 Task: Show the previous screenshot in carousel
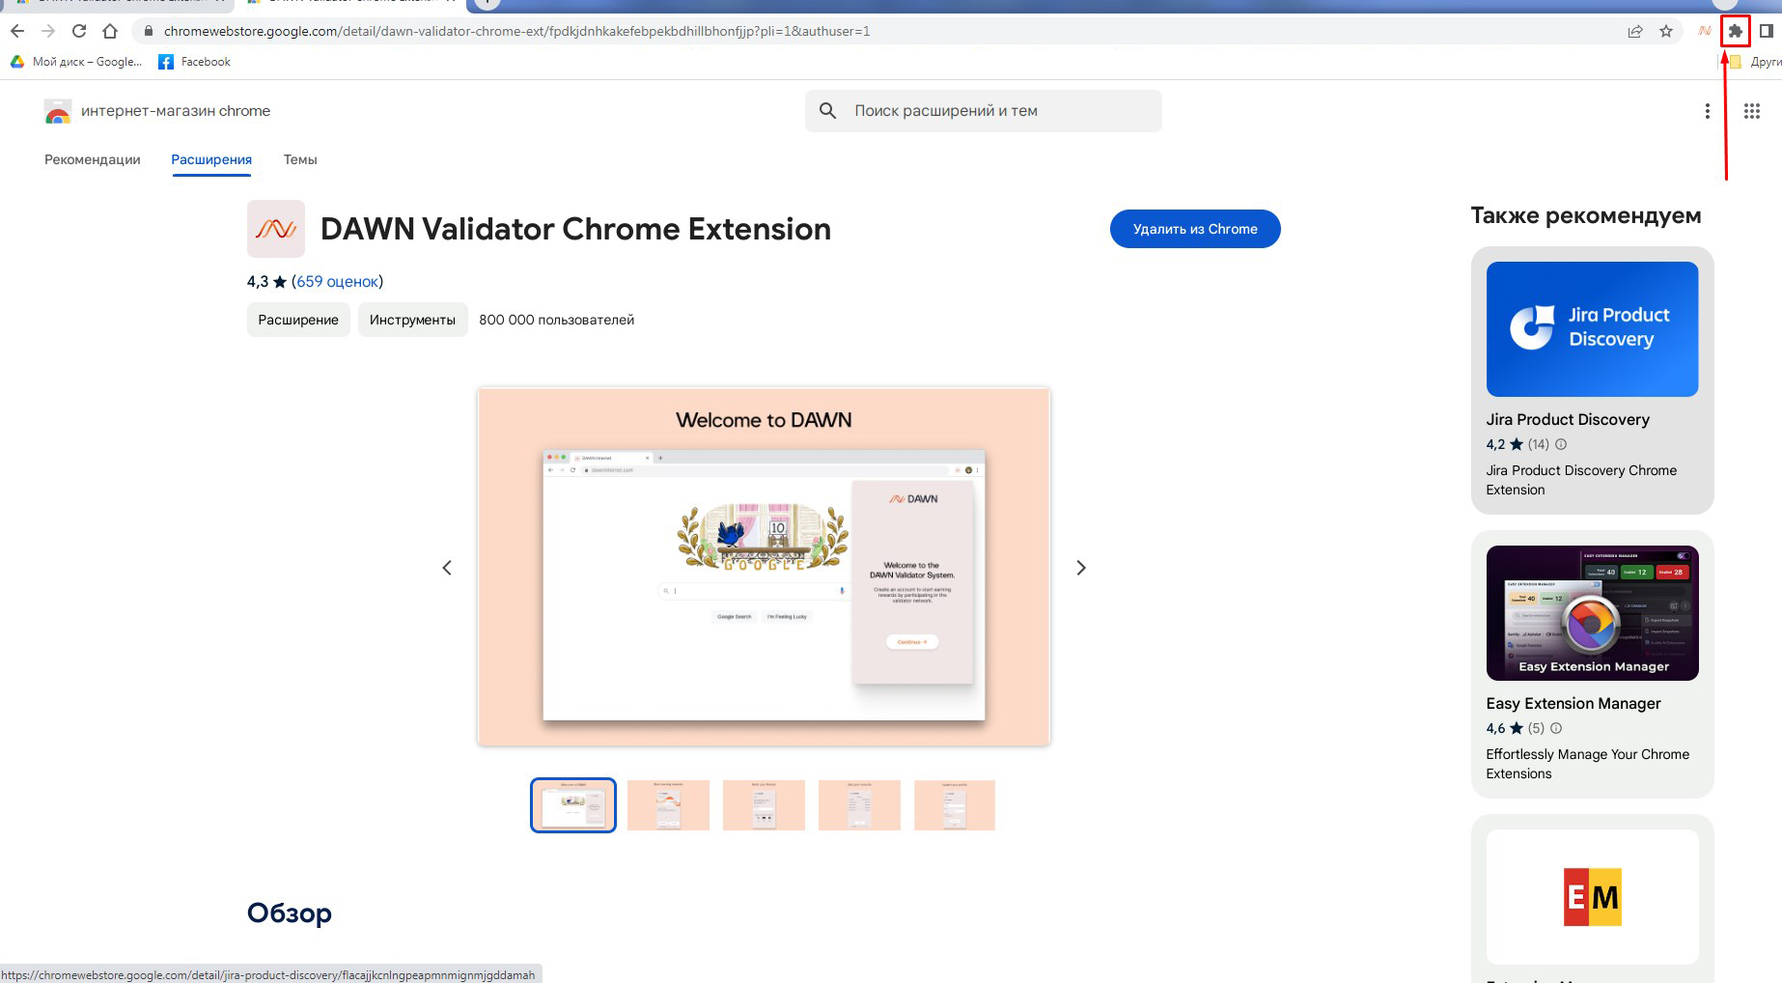pos(447,568)
